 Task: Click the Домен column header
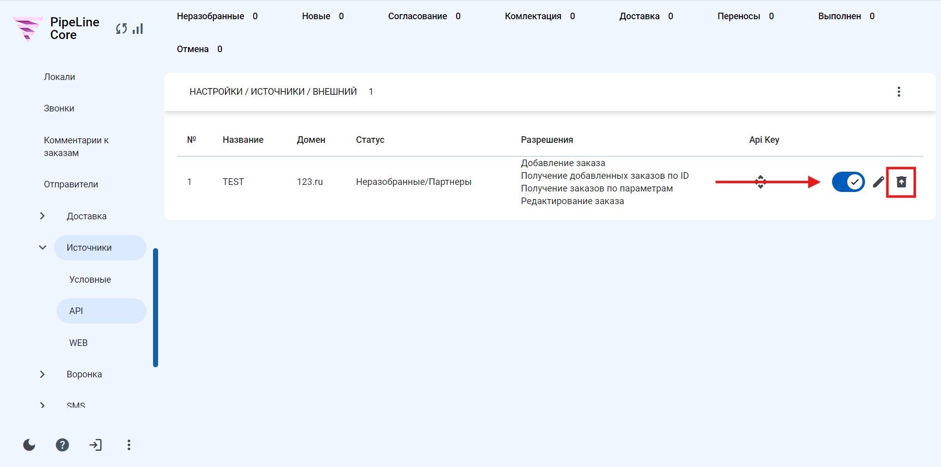pyautogui.click(x=311, y=140)
